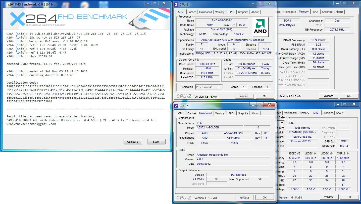Select the Memory tab in the motherboard window

220,113
